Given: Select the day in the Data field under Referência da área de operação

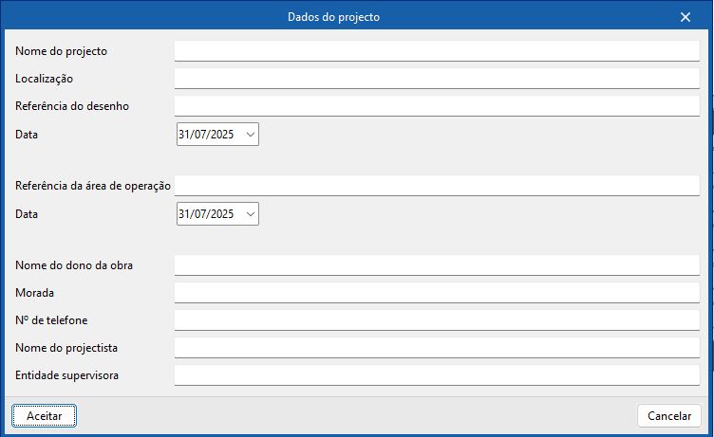Looking at the screenshot, I should point(184,214).
